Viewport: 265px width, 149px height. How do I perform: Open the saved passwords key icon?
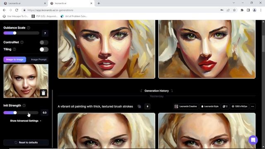222,10
